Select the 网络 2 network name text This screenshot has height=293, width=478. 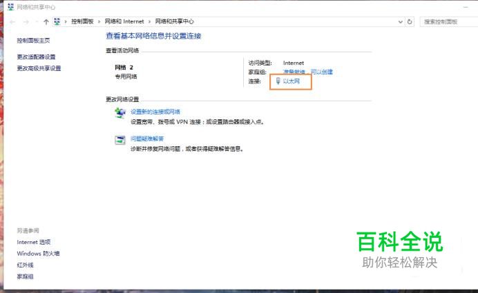click(124, 68)
